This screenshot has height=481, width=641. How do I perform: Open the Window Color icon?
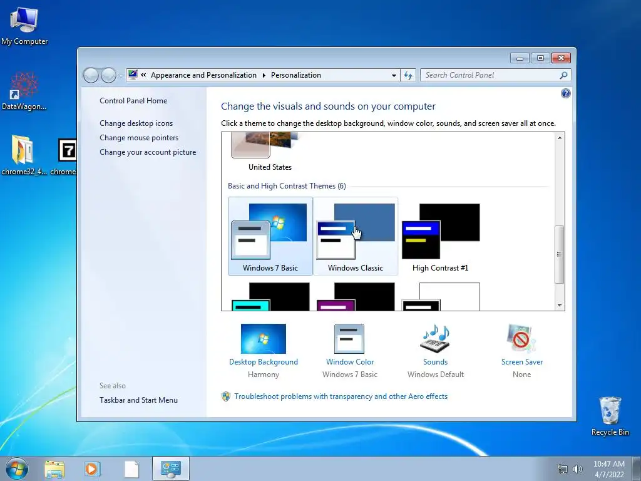point(349,339)
